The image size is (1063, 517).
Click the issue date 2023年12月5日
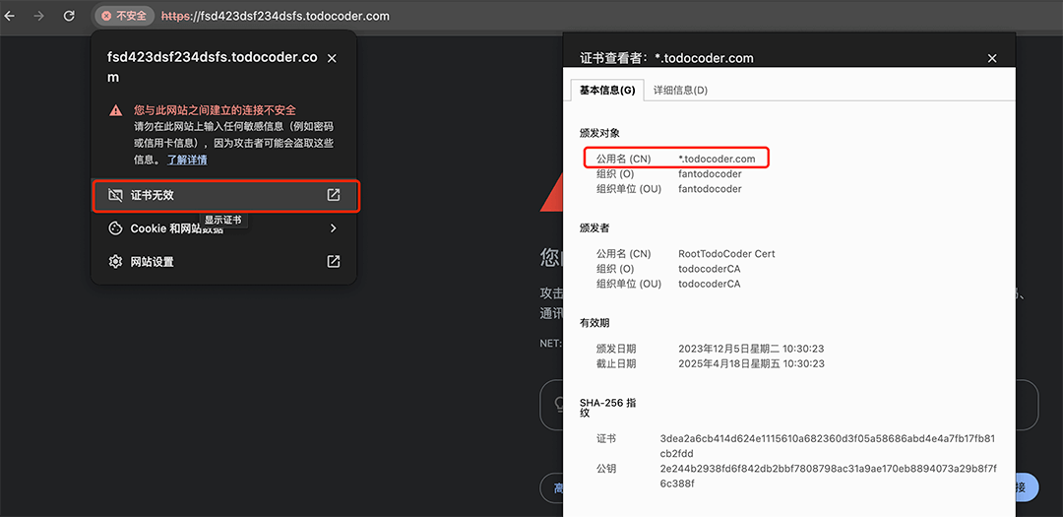coord(751,349)
